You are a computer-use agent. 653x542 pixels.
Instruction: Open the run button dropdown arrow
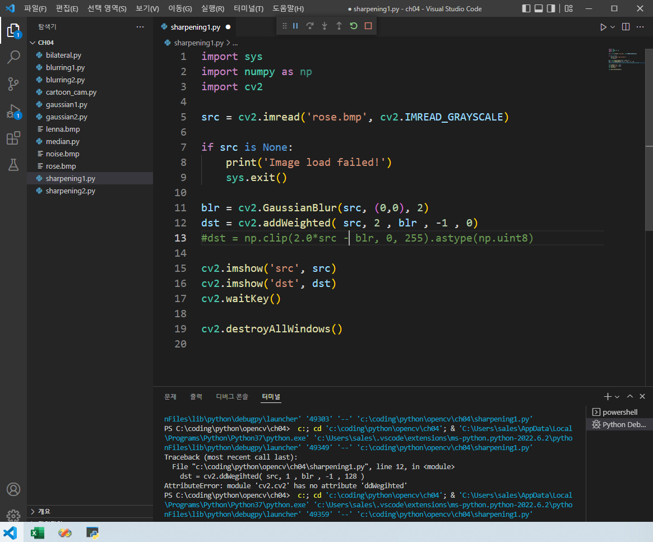pyautogui.click(x=613, y=27)
